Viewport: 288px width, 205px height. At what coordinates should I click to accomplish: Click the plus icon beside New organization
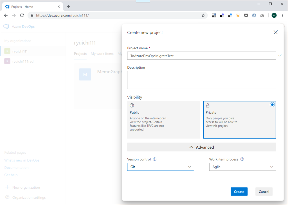tap(7, 187)
